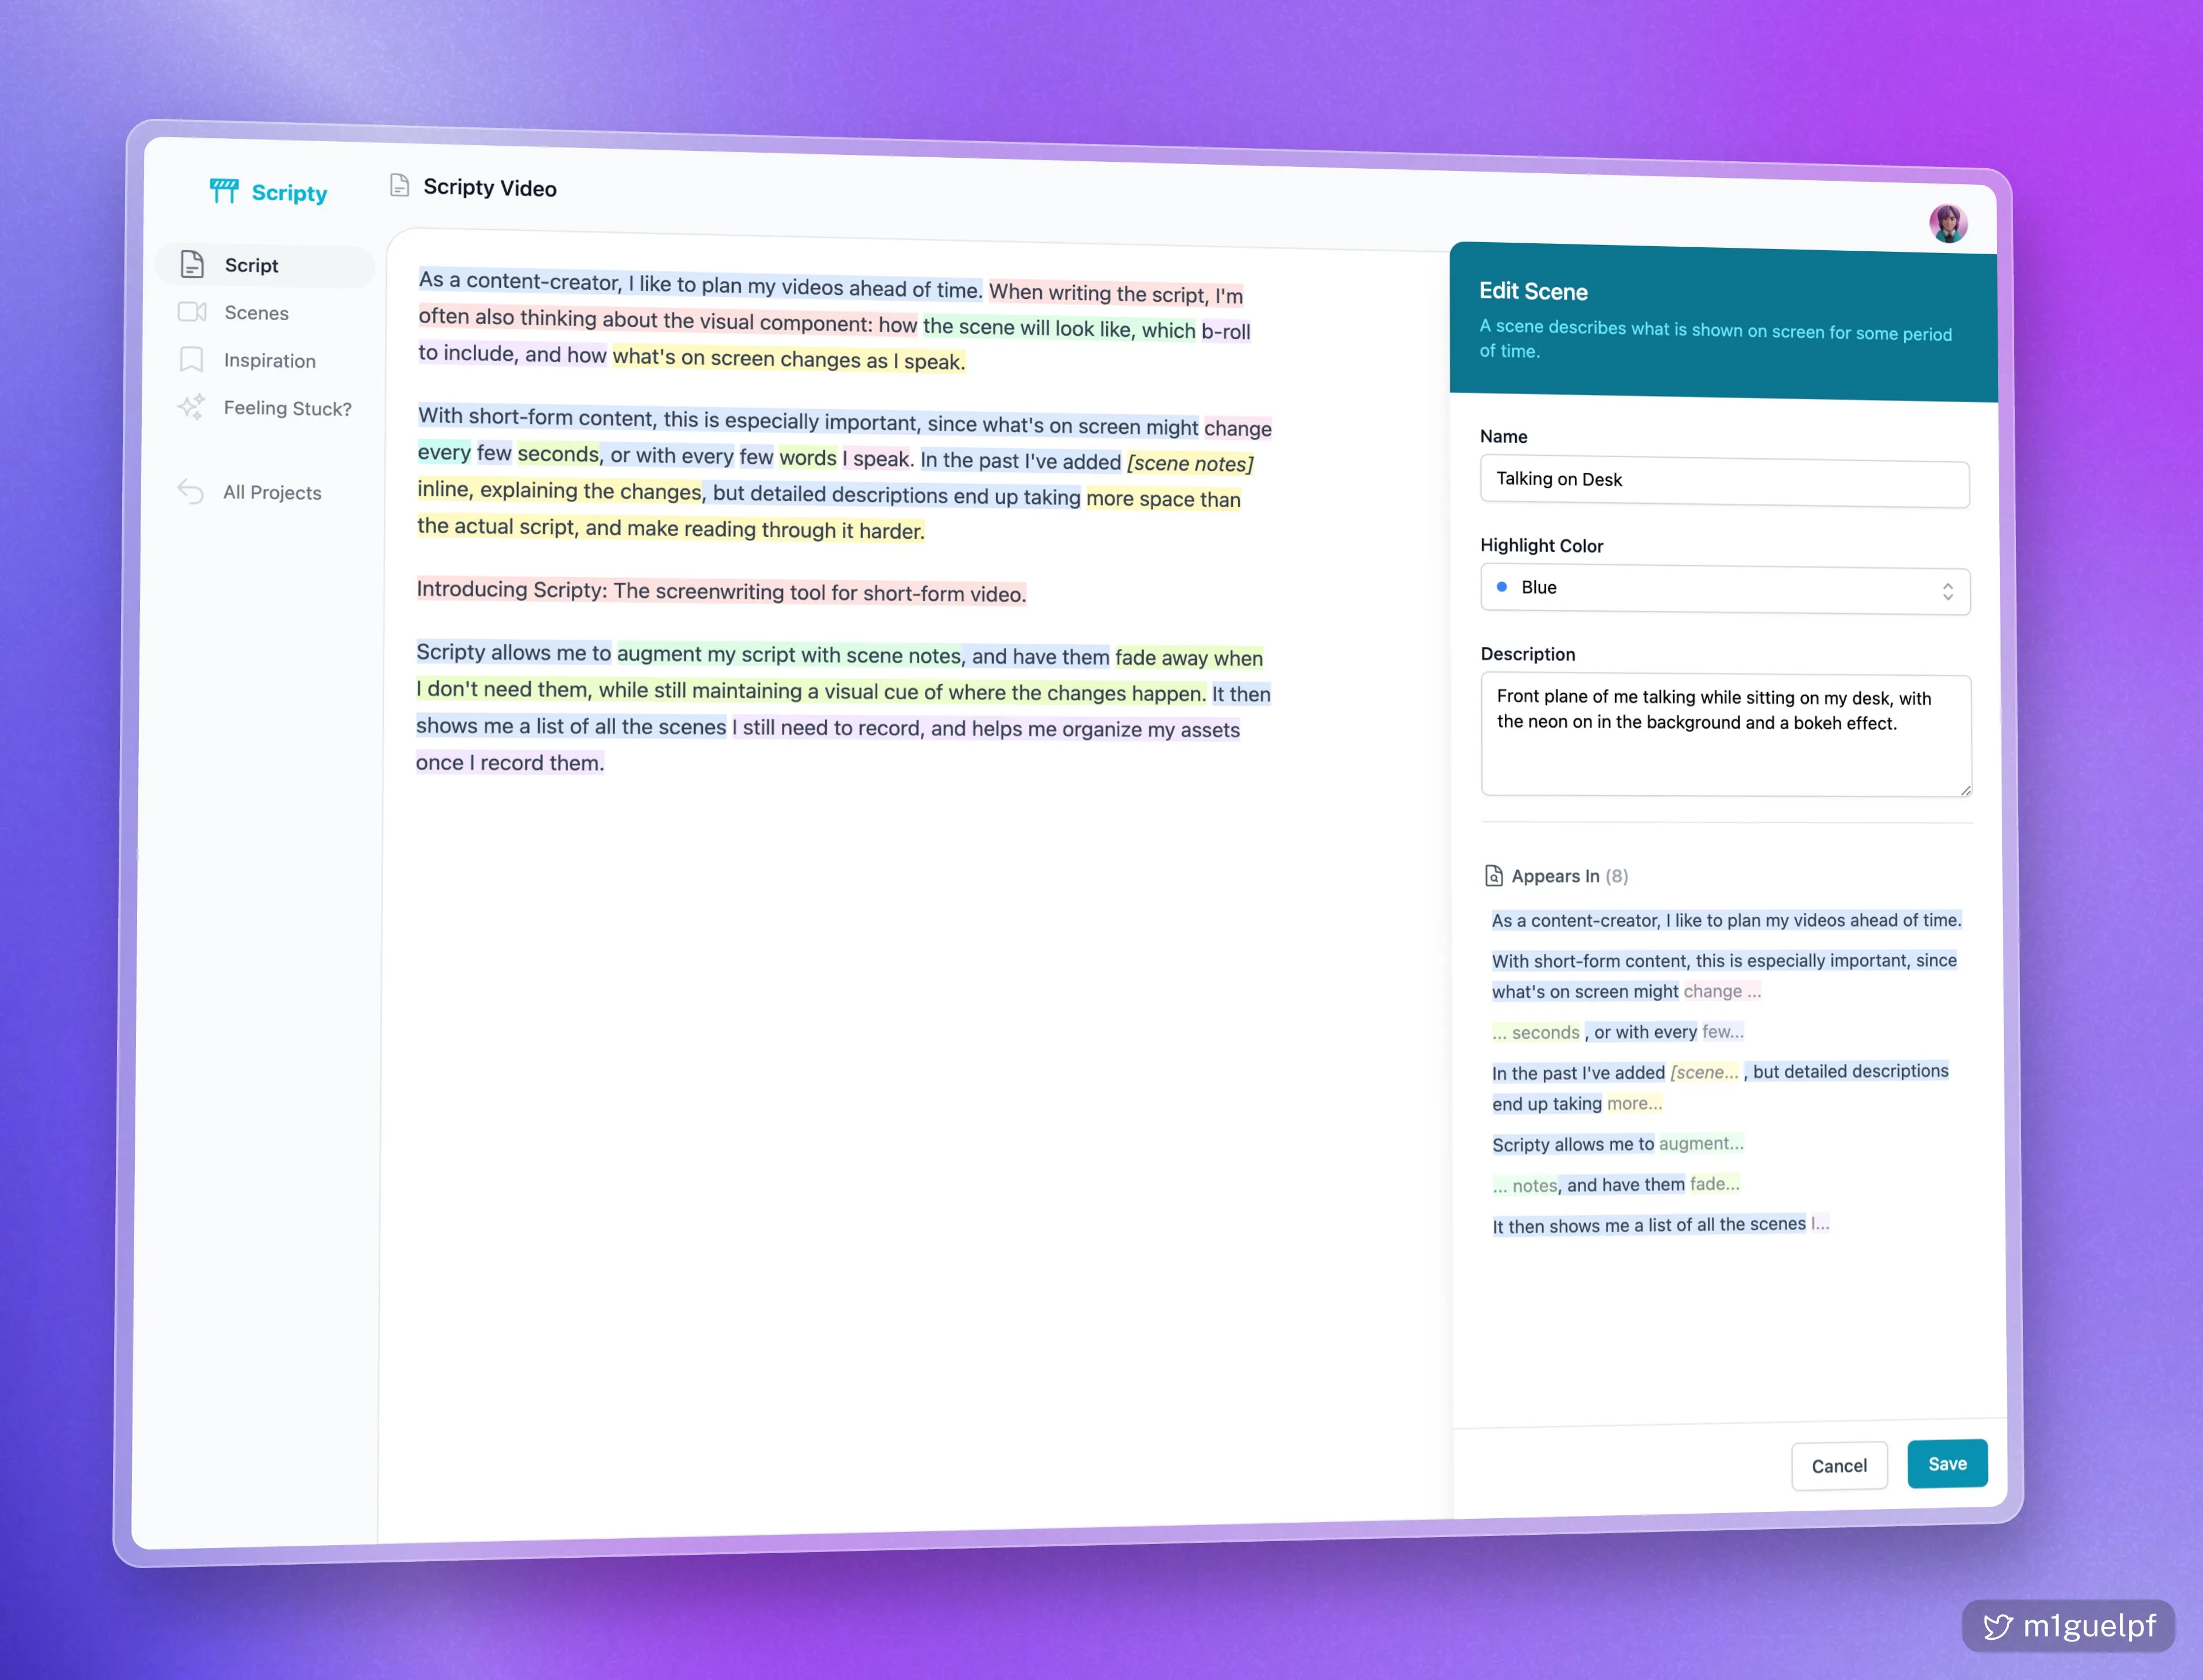
Task: Click the dropdown chevron next to Blue
Action: 1947,591
